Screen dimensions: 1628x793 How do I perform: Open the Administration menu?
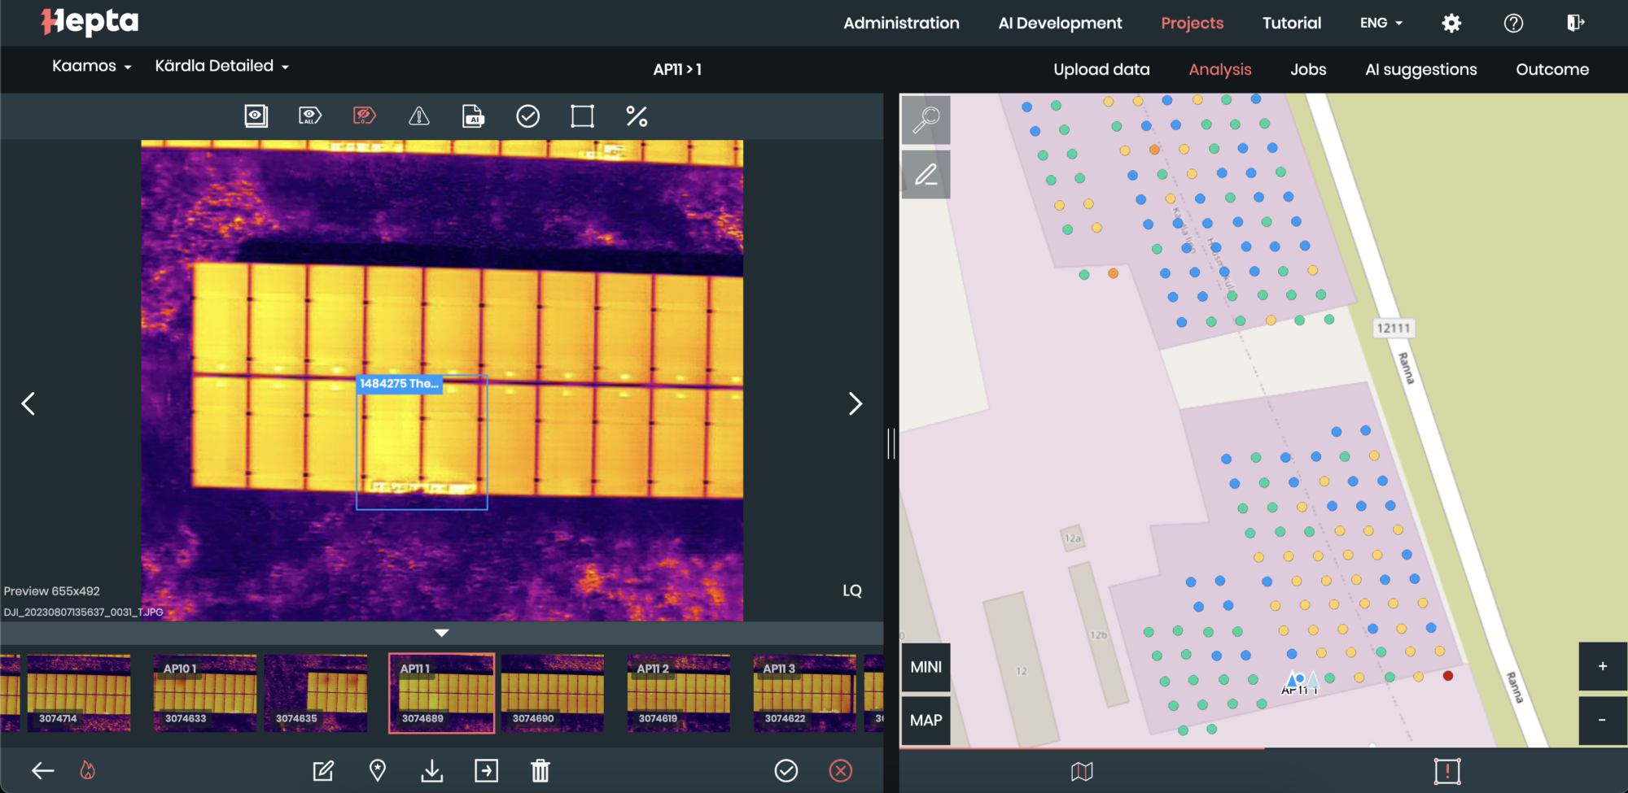[901, 23]
